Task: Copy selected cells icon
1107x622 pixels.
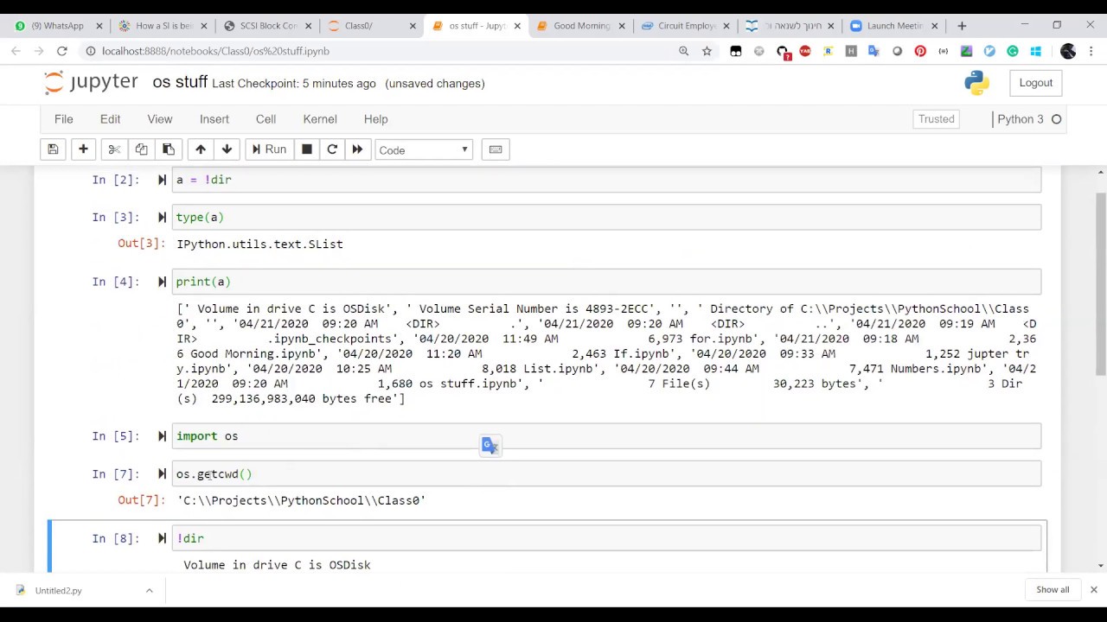Action: click(141, 149)
